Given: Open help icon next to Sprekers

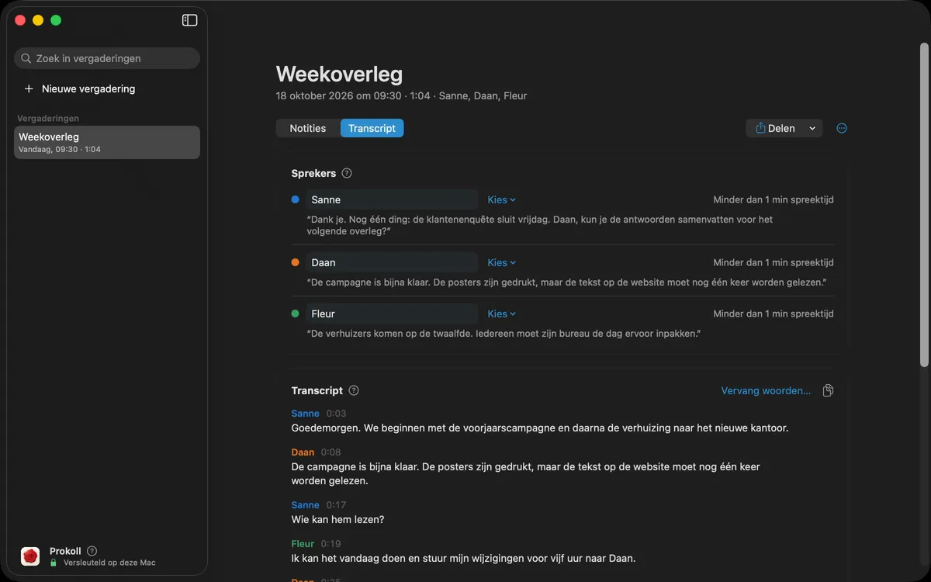Looking at the screenshot, I should pos(347,173).
